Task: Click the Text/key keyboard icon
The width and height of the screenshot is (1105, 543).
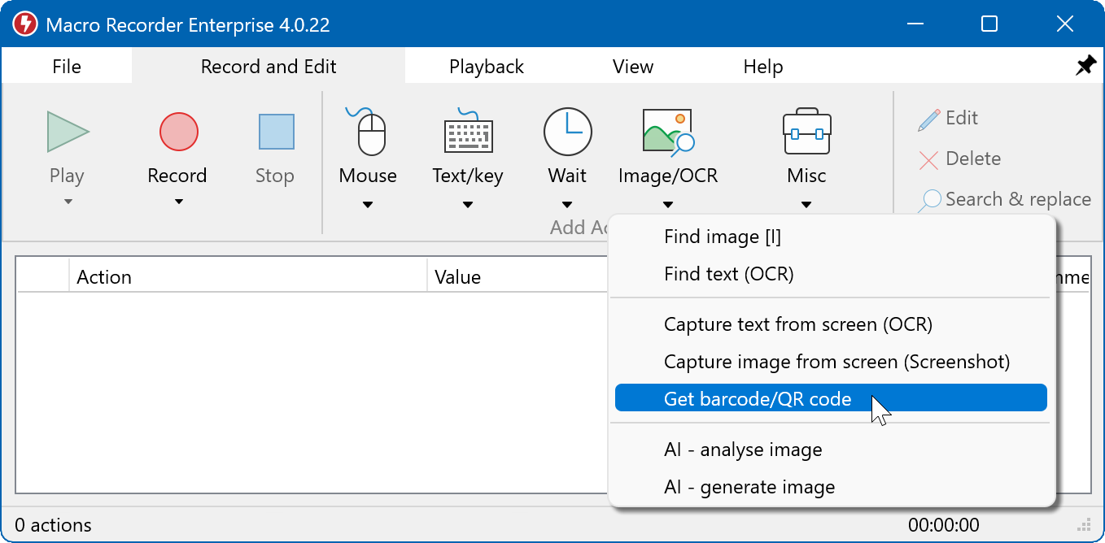Action: 468,132
